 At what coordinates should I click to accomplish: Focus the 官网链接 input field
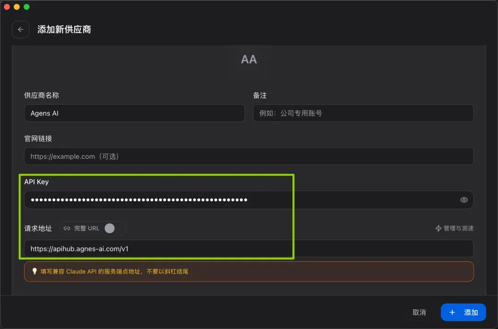coord(249,156)
